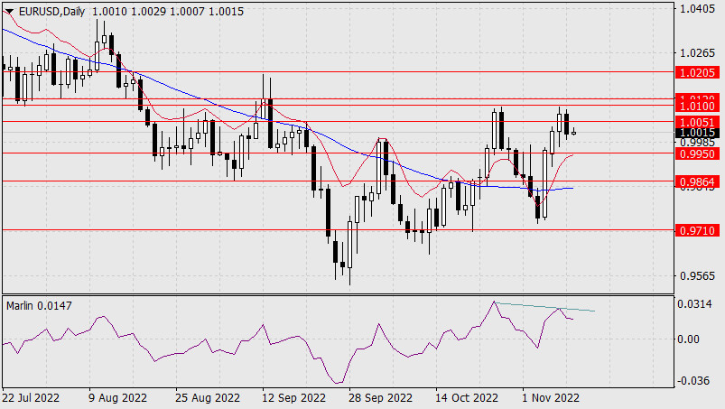This screenshot has height=409, width=725.
Task: Click the 1.0405 value on price scale
Action: 696,9
